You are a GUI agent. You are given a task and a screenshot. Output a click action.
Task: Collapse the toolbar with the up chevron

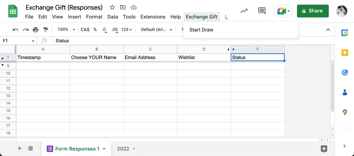click(328, 30)
